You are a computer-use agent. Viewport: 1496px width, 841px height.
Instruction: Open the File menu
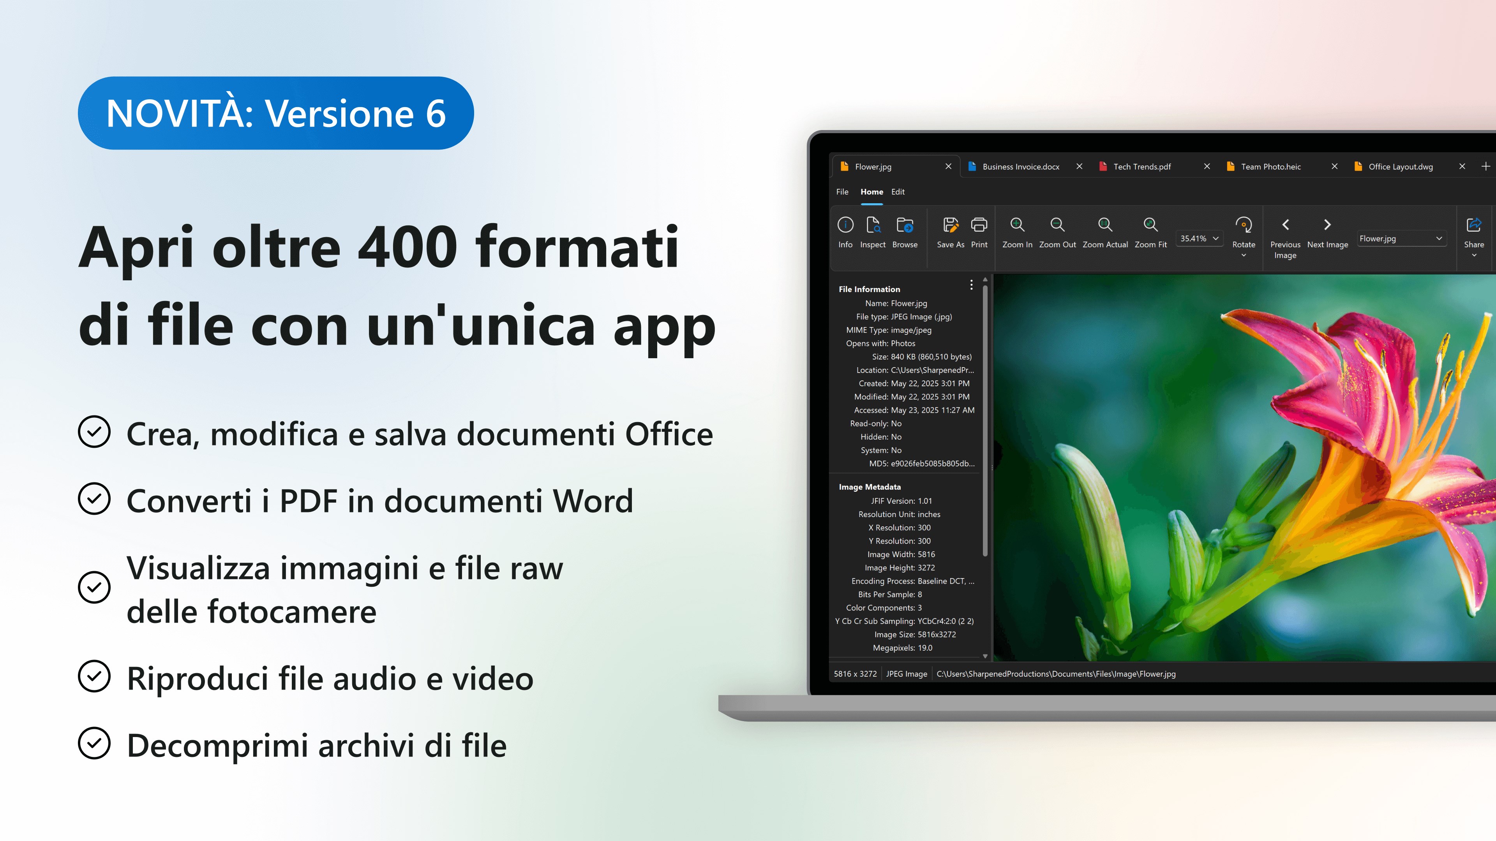842,192
